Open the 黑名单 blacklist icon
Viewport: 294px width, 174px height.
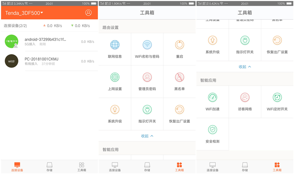tap(179, 77)
